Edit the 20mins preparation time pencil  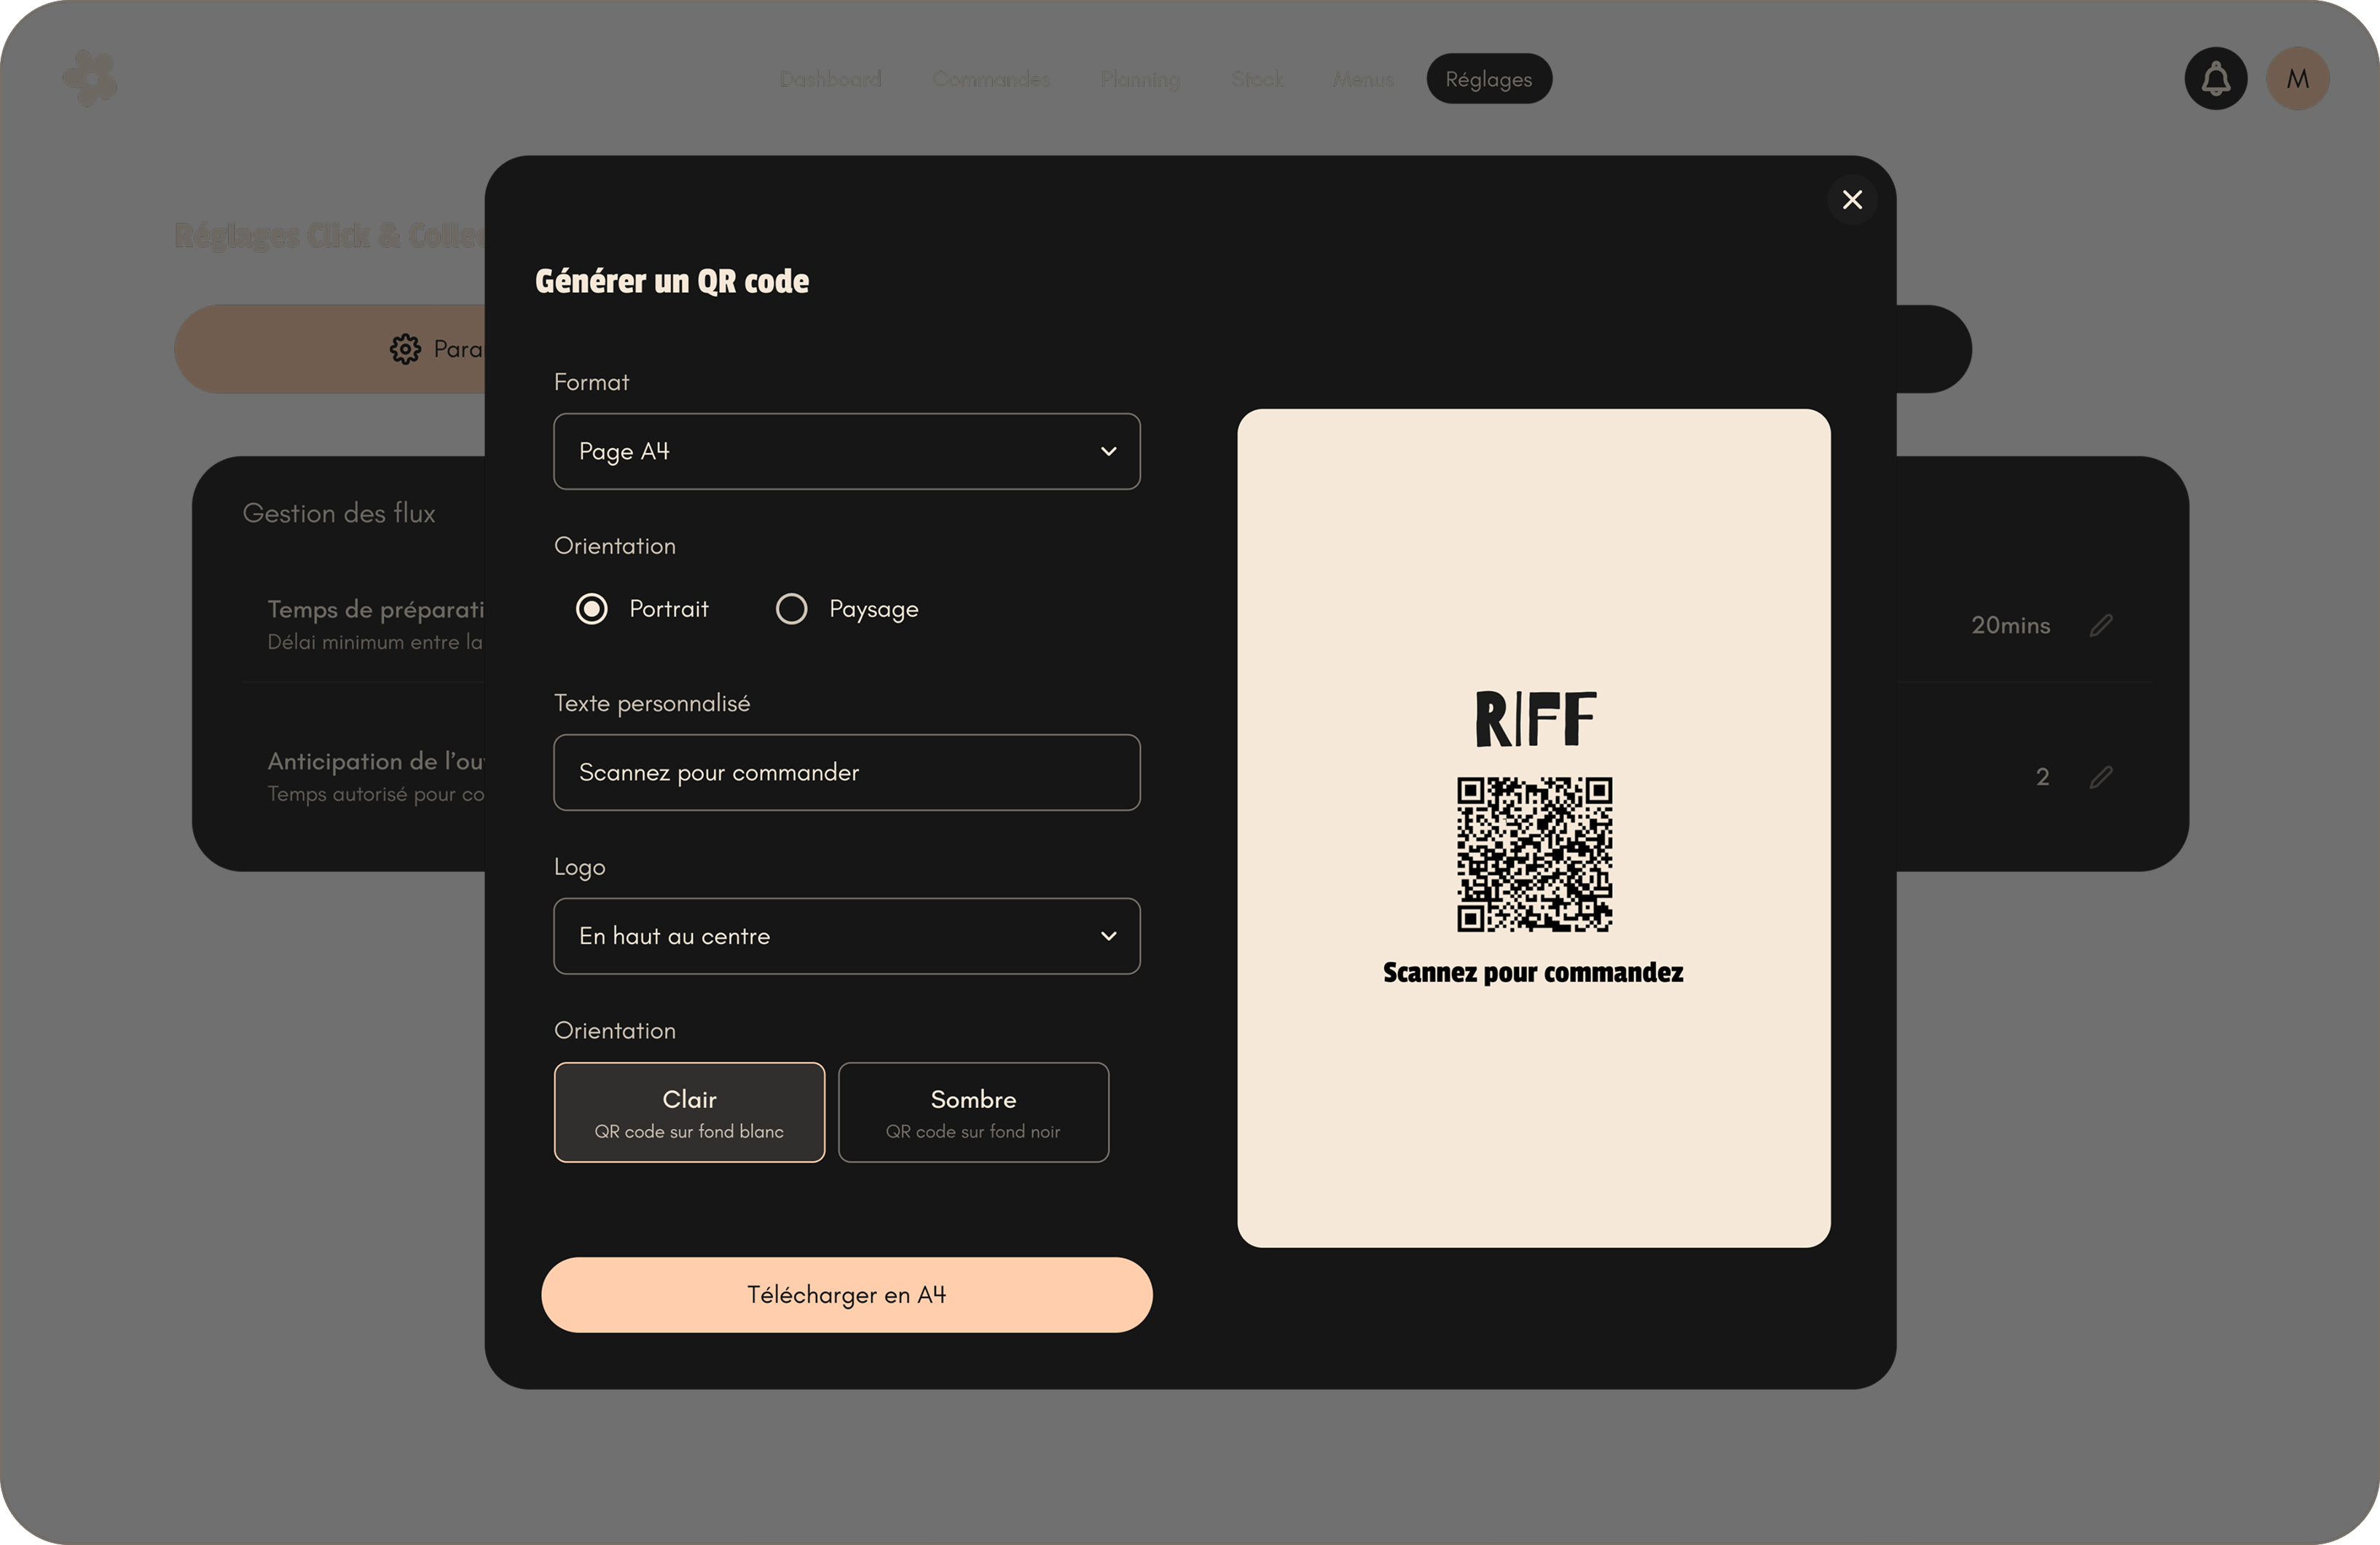(x=2101, y=625)
